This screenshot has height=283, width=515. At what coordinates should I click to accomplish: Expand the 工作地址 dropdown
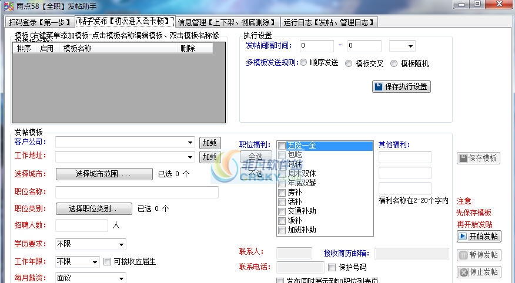190,157
